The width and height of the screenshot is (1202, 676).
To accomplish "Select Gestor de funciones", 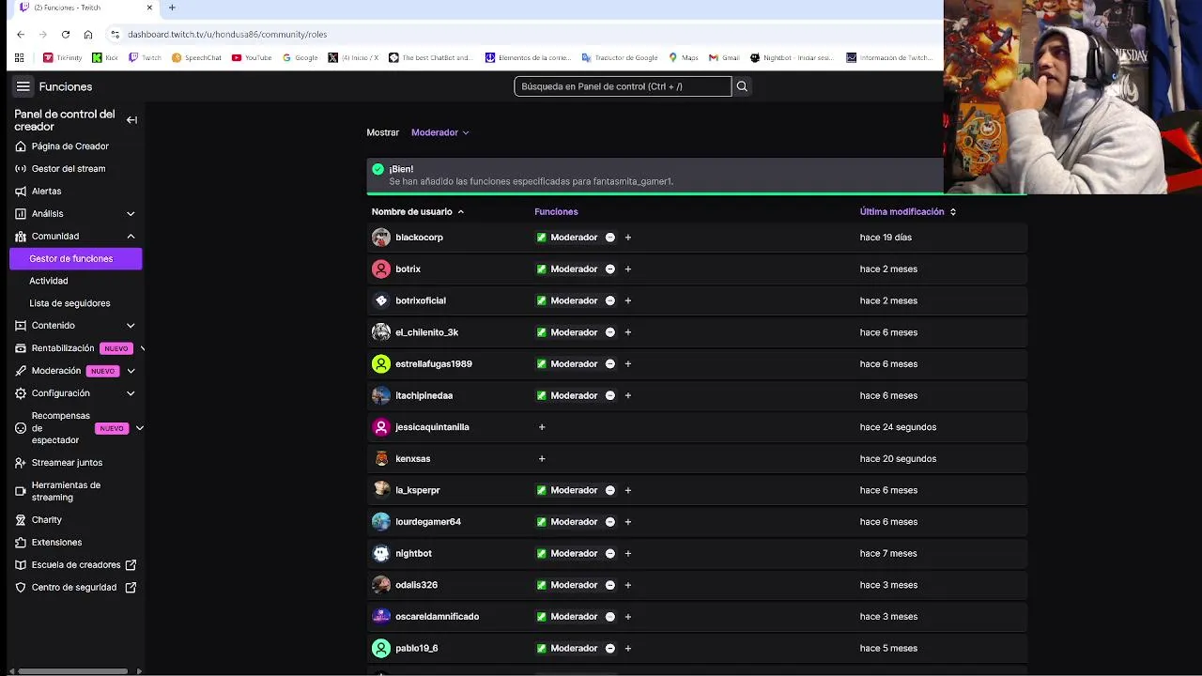I will (x=75, y=258).
